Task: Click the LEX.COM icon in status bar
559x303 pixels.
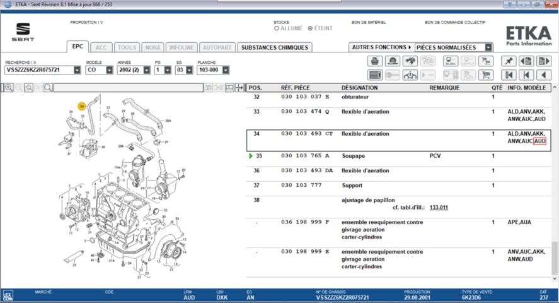Action: (x=8, y=295)
